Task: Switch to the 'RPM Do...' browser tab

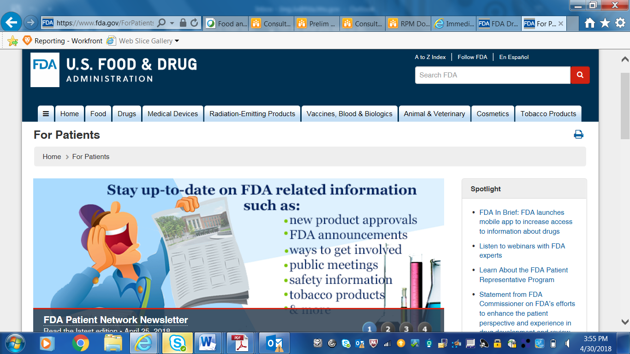Action: click(408, 24)
